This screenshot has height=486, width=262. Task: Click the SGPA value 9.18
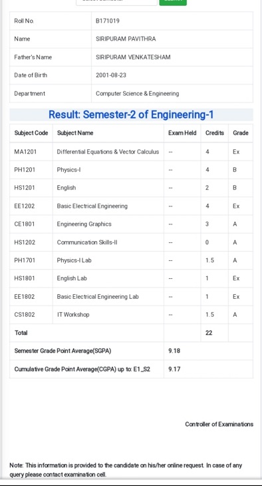[x=174, y=351]
